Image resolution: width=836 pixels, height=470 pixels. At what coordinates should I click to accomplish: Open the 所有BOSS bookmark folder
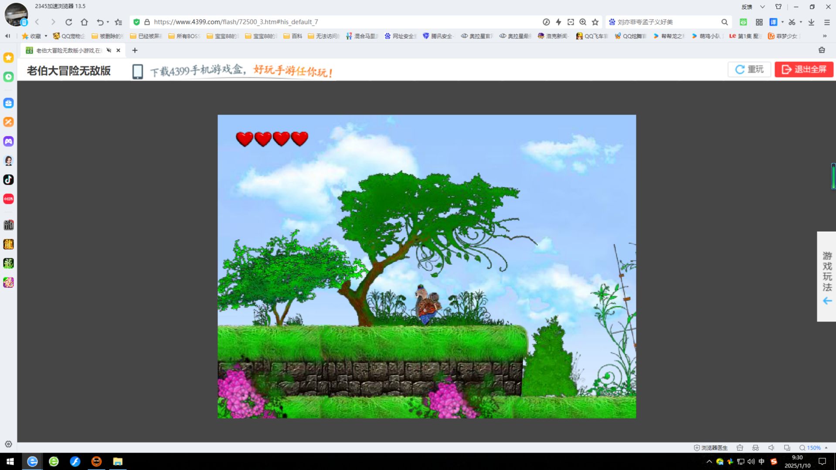(x=184, y=36)
